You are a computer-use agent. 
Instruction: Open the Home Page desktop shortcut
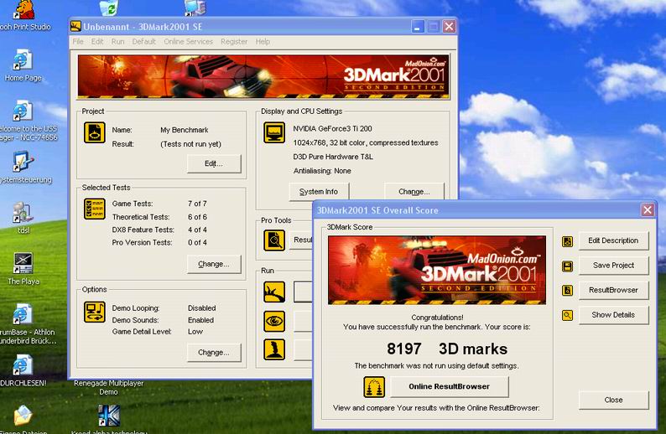(x=23, y=65)
